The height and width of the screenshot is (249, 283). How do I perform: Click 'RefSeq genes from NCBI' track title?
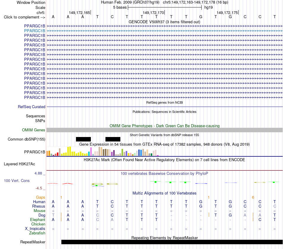point(164,102)
